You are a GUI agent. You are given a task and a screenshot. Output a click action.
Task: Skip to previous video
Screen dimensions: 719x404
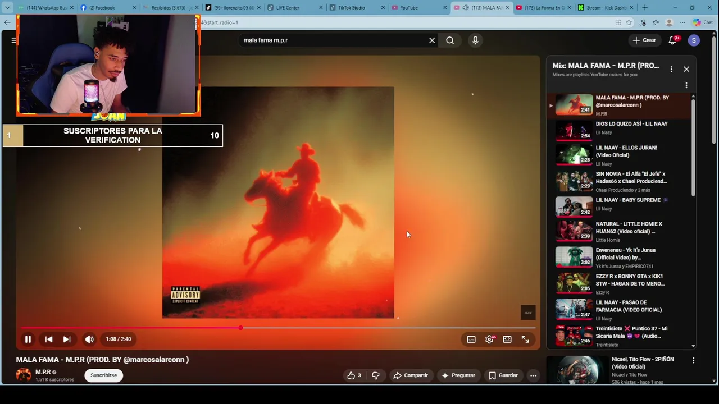pyautogui.click(x=49, y=339)
